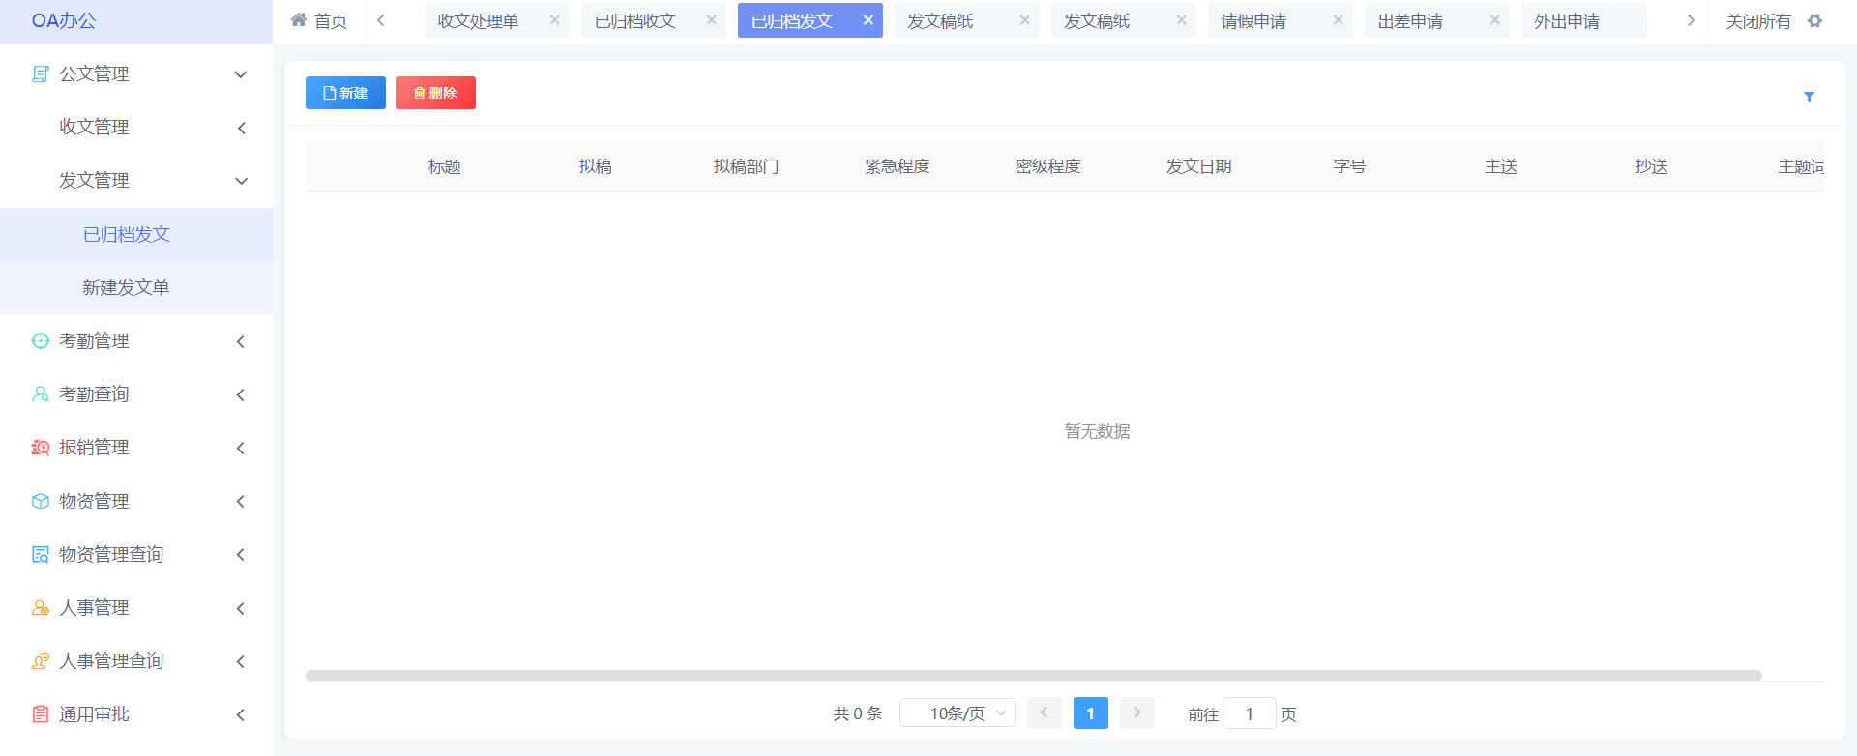
Task: Click the 通用审批 clipboard icon
Action: tap(41, 714)
